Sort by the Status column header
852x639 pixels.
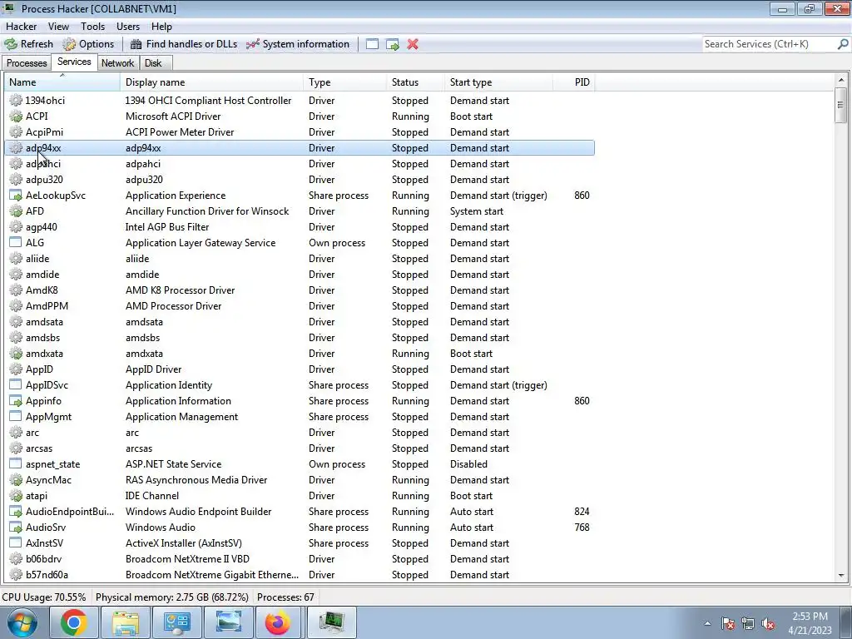[416, 82]
